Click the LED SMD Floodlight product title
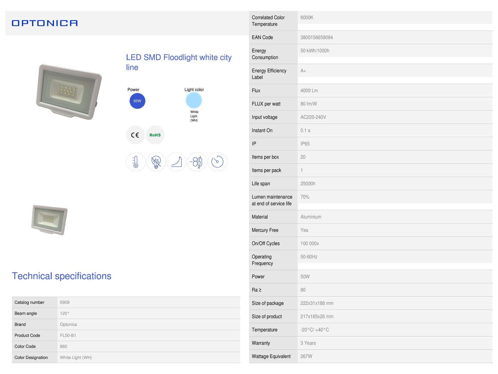The image size is (498, 374). point(179,62)
